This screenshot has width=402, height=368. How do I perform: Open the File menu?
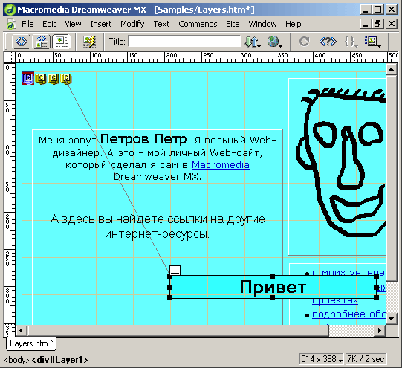27,24
